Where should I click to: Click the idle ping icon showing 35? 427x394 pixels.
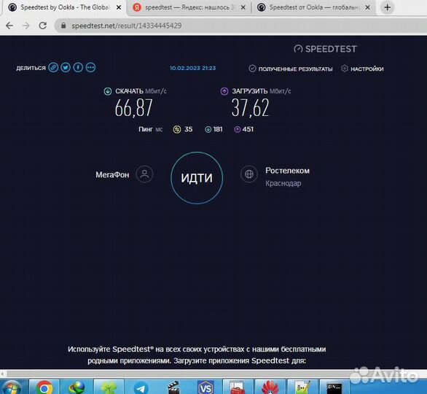pyautogui.click(x=177, y=129)
